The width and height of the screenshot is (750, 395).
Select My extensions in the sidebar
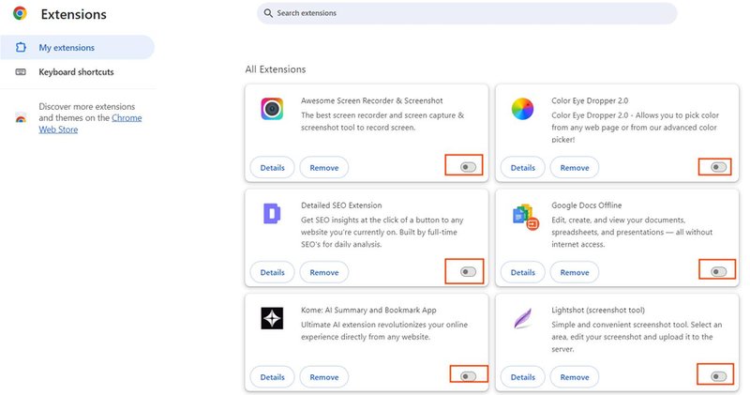[78, 48]
